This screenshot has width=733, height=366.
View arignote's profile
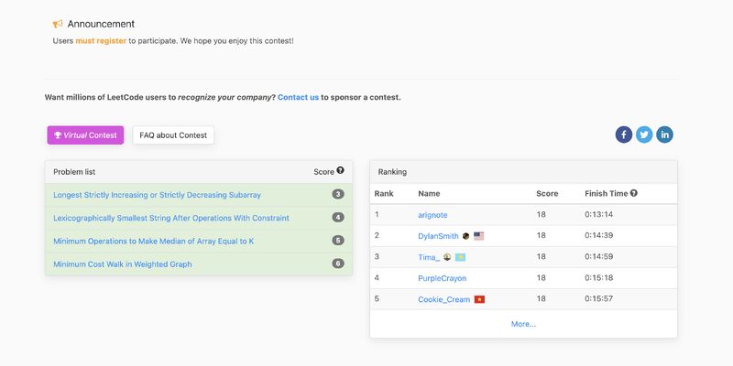point(432,215)
